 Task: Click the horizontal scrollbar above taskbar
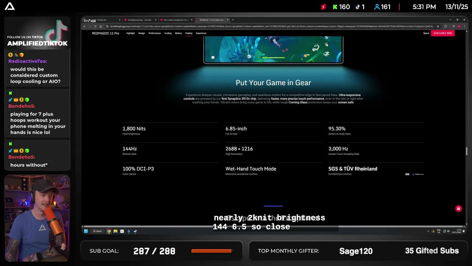pos(273,226)
